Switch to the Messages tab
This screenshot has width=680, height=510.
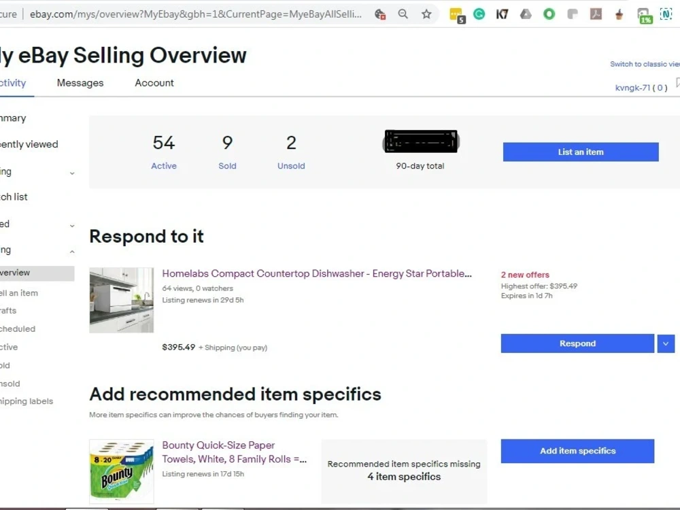[x=80, y=83]
